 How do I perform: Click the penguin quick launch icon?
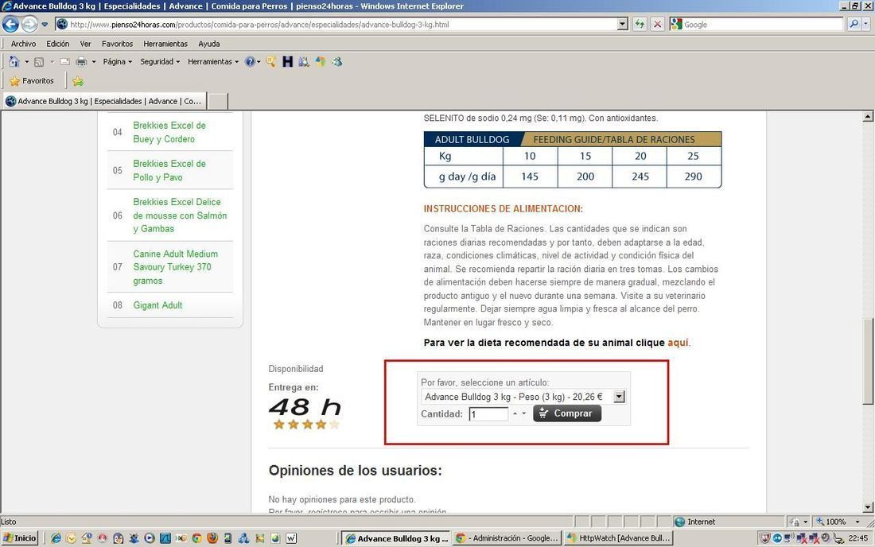pos(119,538)
